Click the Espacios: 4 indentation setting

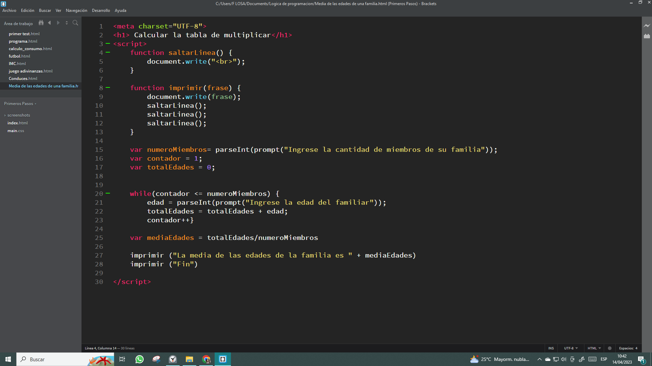point(628,348)
